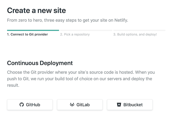Click the green progress bar for step one

point(33,30)
